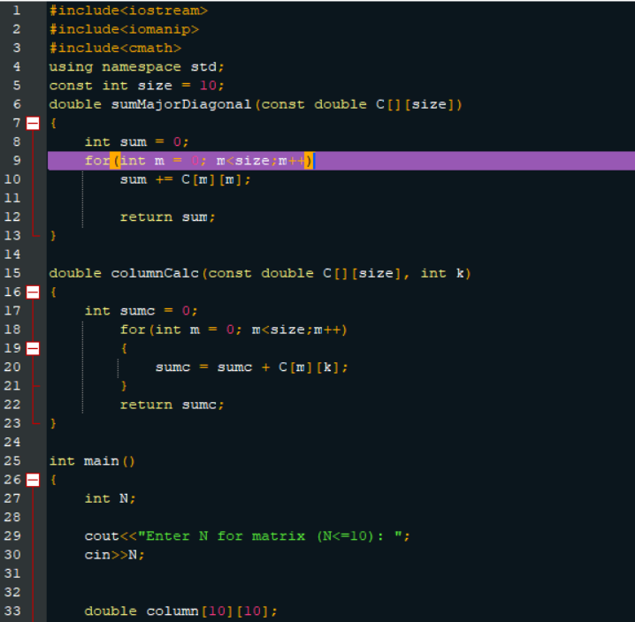The height and width of the screenshot is (622, 635).
Task: Click line number 9 in the margin
Action: click(x=17, y=161)
